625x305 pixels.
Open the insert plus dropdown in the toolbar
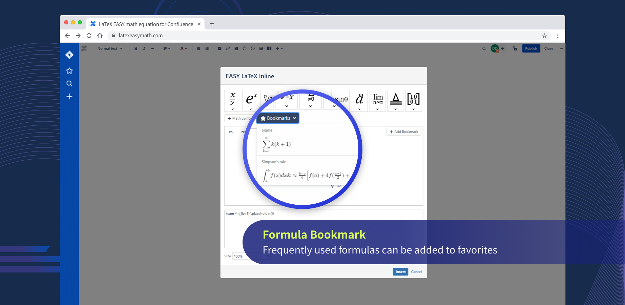pyautogui.click(x=279, y=48)
